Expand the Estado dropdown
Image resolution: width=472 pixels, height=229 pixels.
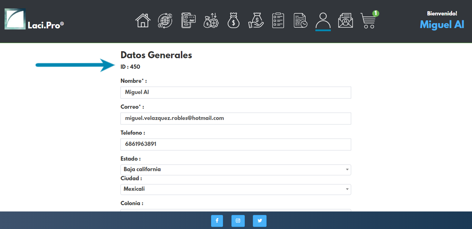click(236, 170)
